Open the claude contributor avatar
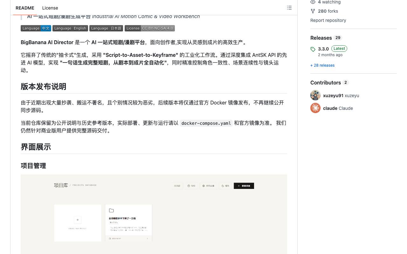This screenshot has width=407, height=254. pos(315,108)
